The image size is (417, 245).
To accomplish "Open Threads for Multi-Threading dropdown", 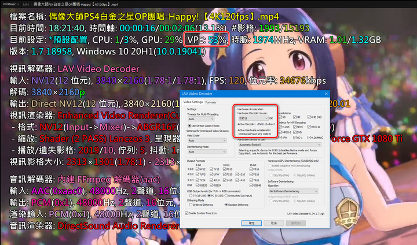I will (201, 119).
